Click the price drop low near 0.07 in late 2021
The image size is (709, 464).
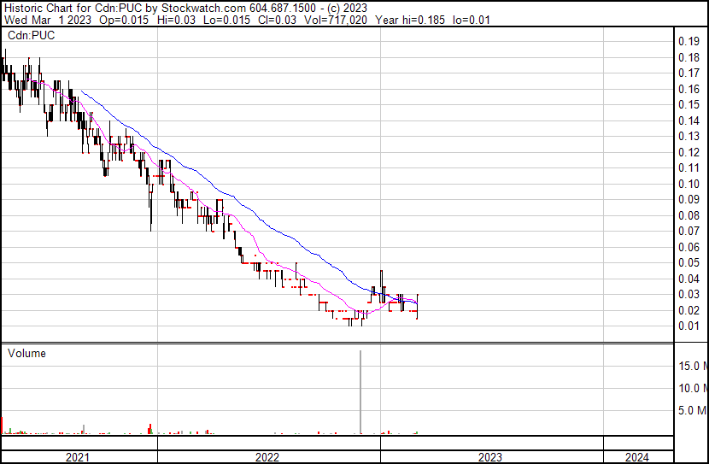pos(150,210)
